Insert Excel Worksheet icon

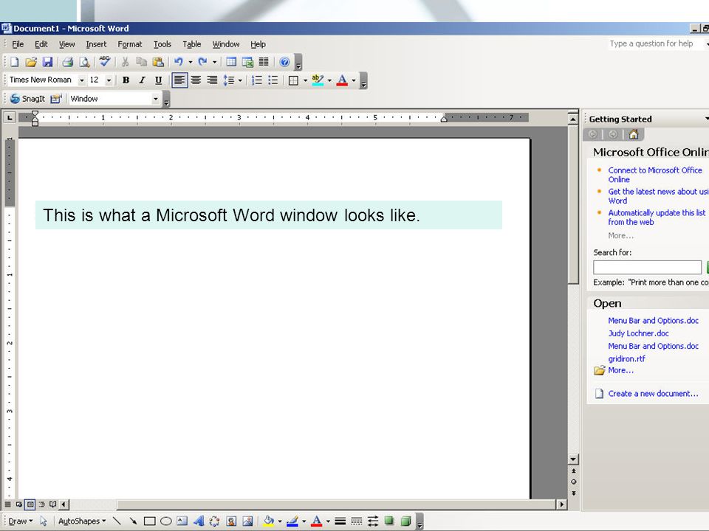(x=247, y=62)
